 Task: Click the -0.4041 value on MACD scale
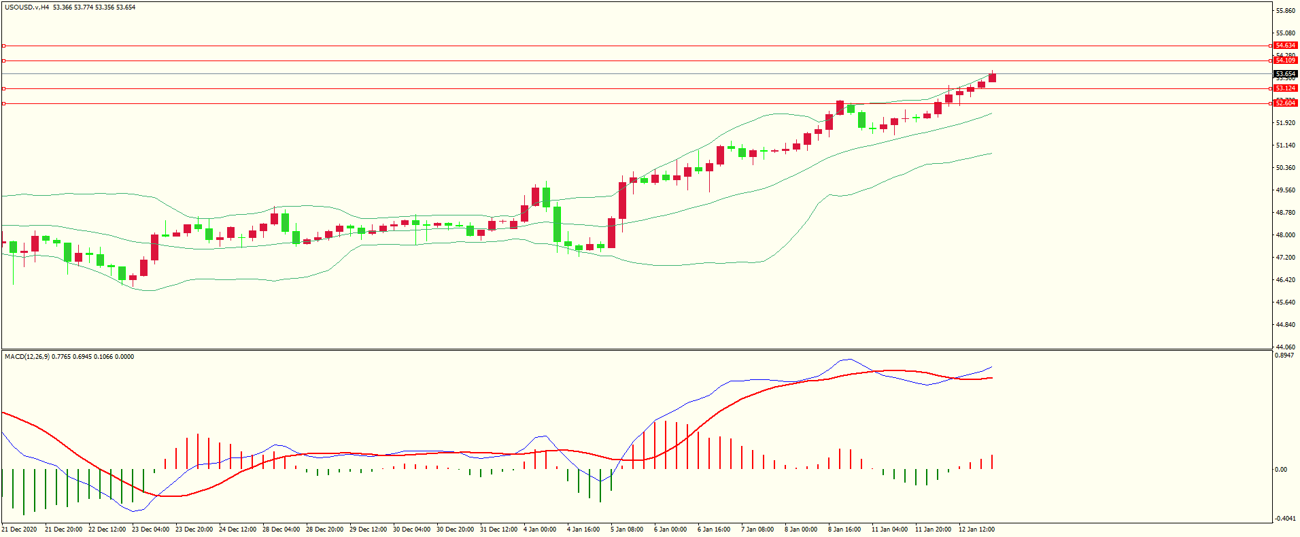[1284, 519]
